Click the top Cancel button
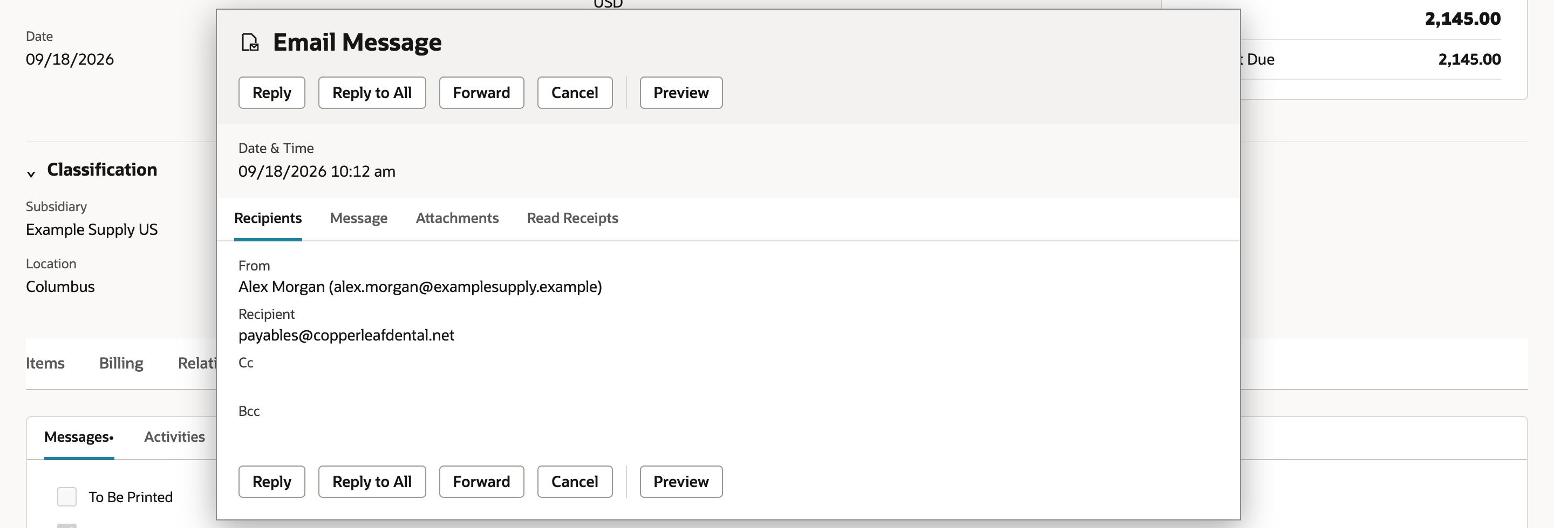1554x528 pixels. pos(575,93)
